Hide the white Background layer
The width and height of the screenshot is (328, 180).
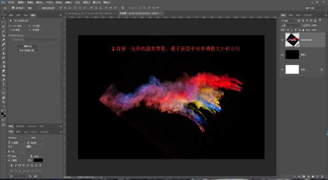point(283,70)
